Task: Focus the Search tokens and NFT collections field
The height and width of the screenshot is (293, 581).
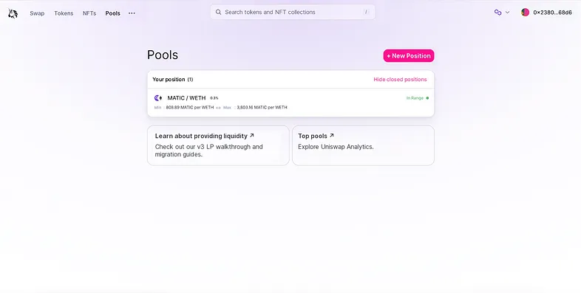Action: pos(293,13)
